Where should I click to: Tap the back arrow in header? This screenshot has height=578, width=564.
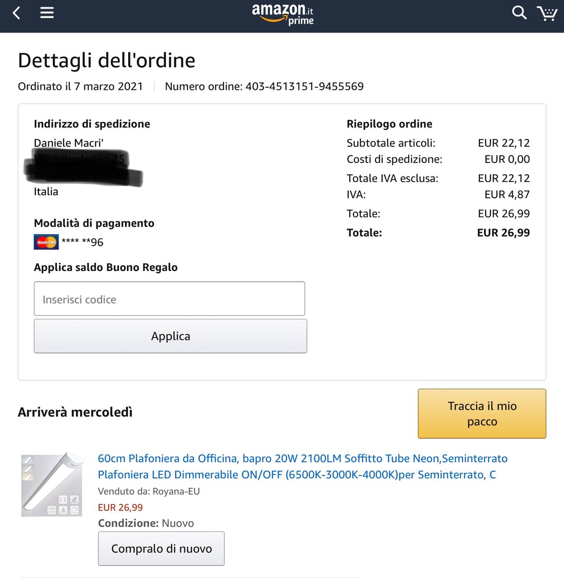tap(17, 13)
